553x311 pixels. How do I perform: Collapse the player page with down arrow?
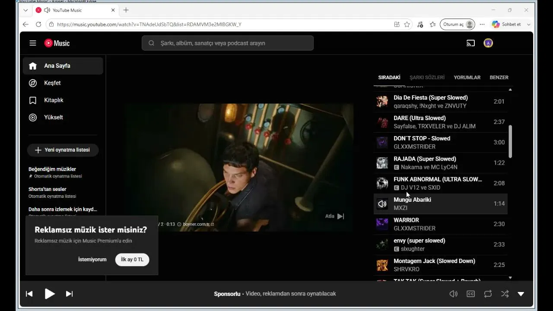(x=521, y=294)
